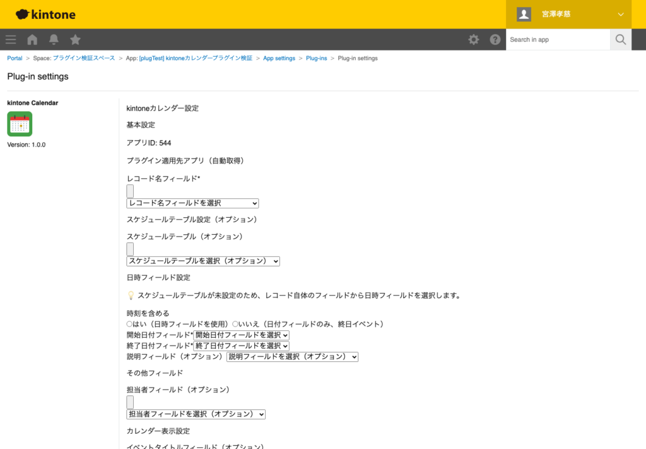Click the Portal breadcrumb link
Image resolution: width=646 pixels, height=449 pixels.
point(15,57)
